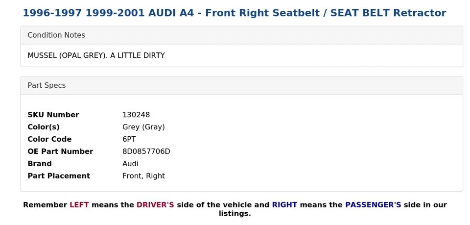Select the Audi brand value

click(130, 164)
